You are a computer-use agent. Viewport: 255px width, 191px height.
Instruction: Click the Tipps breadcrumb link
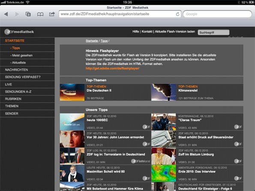coord(104,41)
